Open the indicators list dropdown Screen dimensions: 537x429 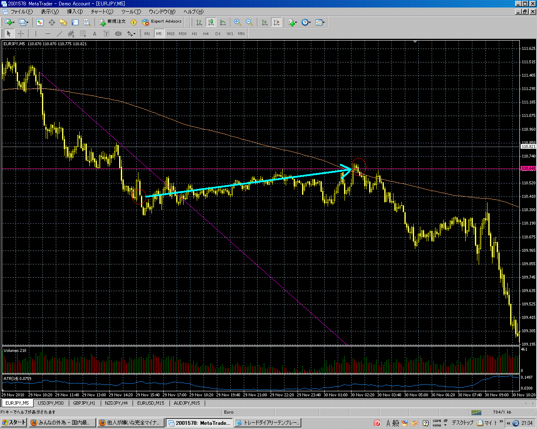[x=292, y=22]
